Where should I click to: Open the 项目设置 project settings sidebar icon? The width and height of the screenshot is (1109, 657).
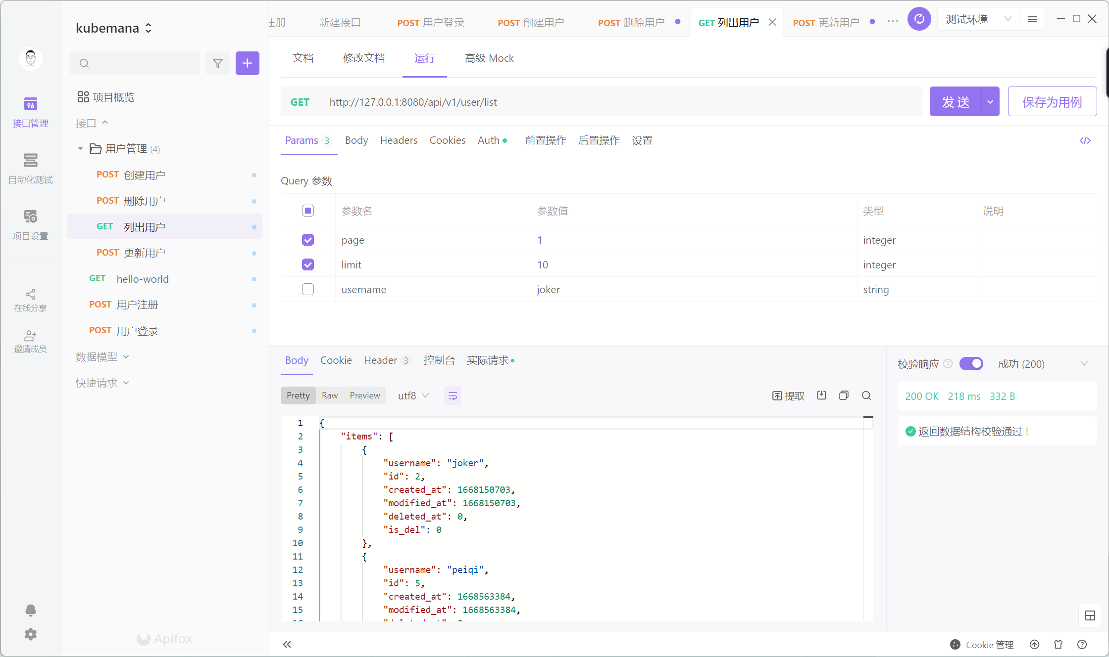tap(30, 225)
